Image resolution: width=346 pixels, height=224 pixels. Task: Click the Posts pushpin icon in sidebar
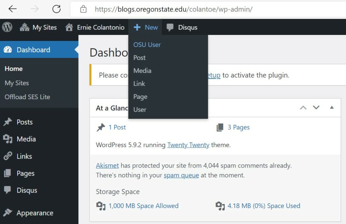8,122
